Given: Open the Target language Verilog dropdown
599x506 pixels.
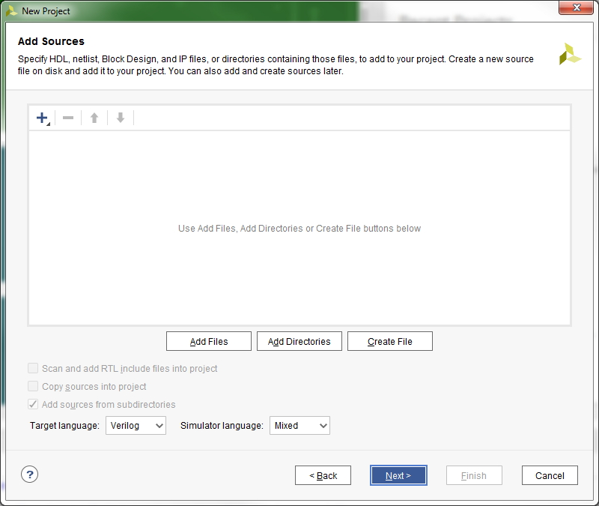Looking at the screenshot, I should pyautogui.click(x=136, y=426).
